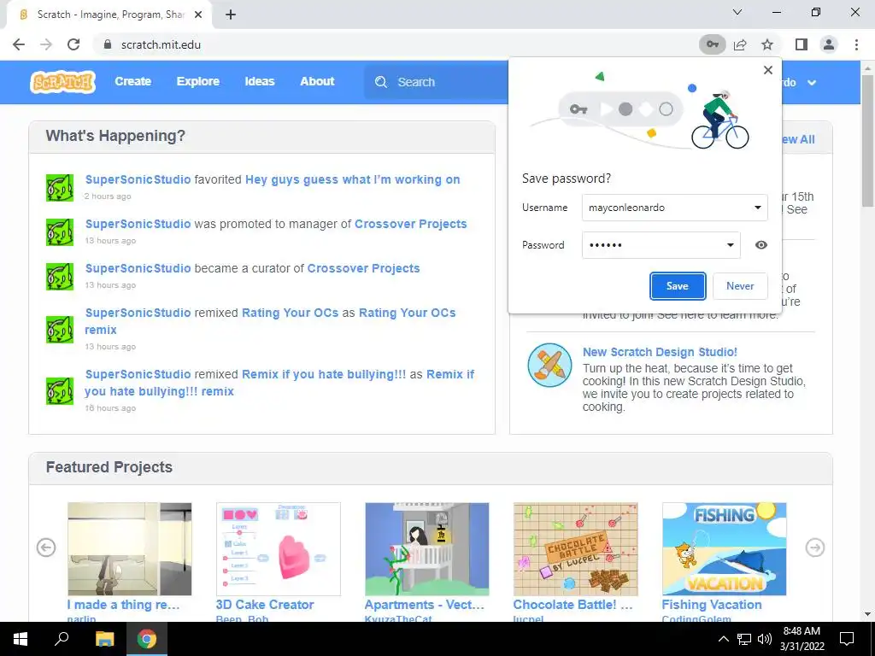Click the share page icon in address bar

click(741, 44)
